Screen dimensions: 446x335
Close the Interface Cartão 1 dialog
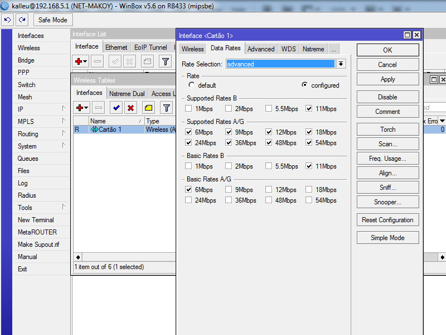(x=416, y=35)
